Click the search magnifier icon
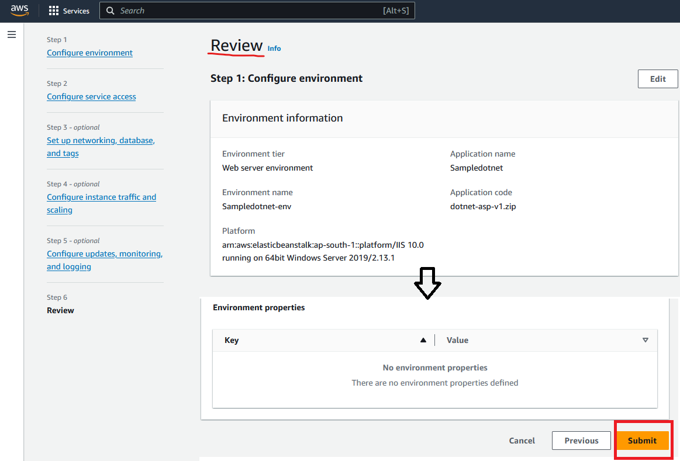680x461 pixels. pyautogui.click(x=110, y=11)
